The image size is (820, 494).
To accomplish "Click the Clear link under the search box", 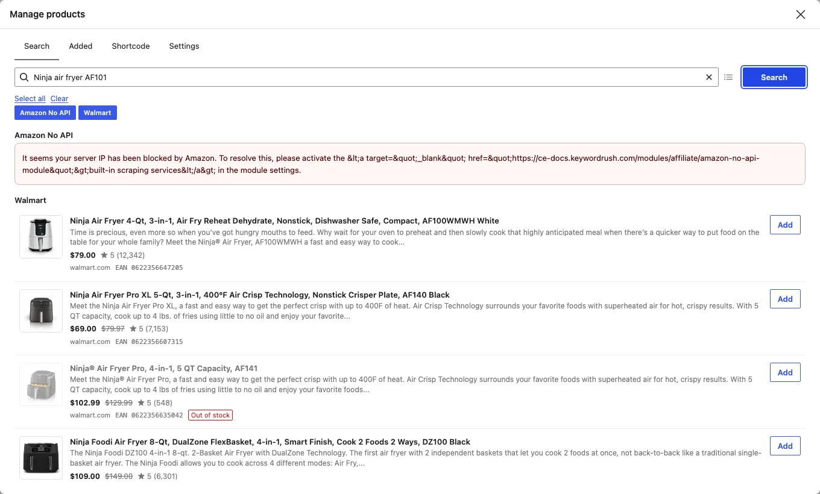I will [x=59, y=99].
